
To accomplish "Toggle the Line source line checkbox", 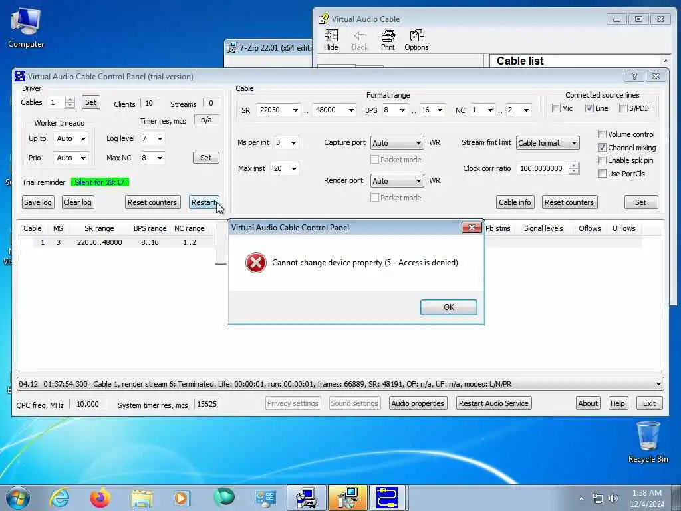I will point(589,108).
